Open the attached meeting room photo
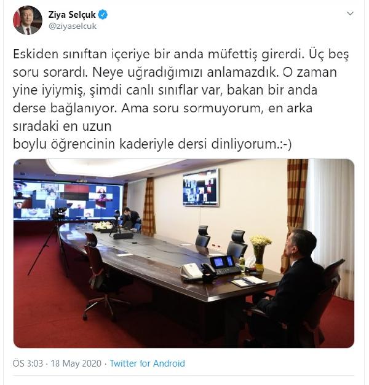 click(184, 254)
